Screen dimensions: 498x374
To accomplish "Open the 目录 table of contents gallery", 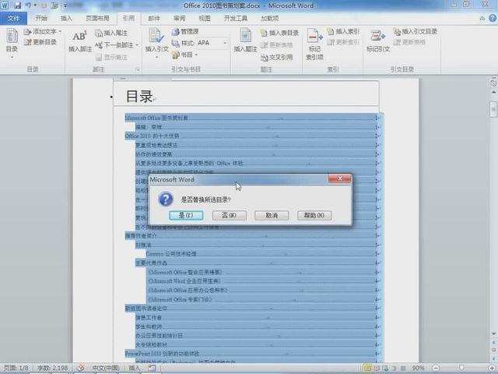I will pos(12,44).
